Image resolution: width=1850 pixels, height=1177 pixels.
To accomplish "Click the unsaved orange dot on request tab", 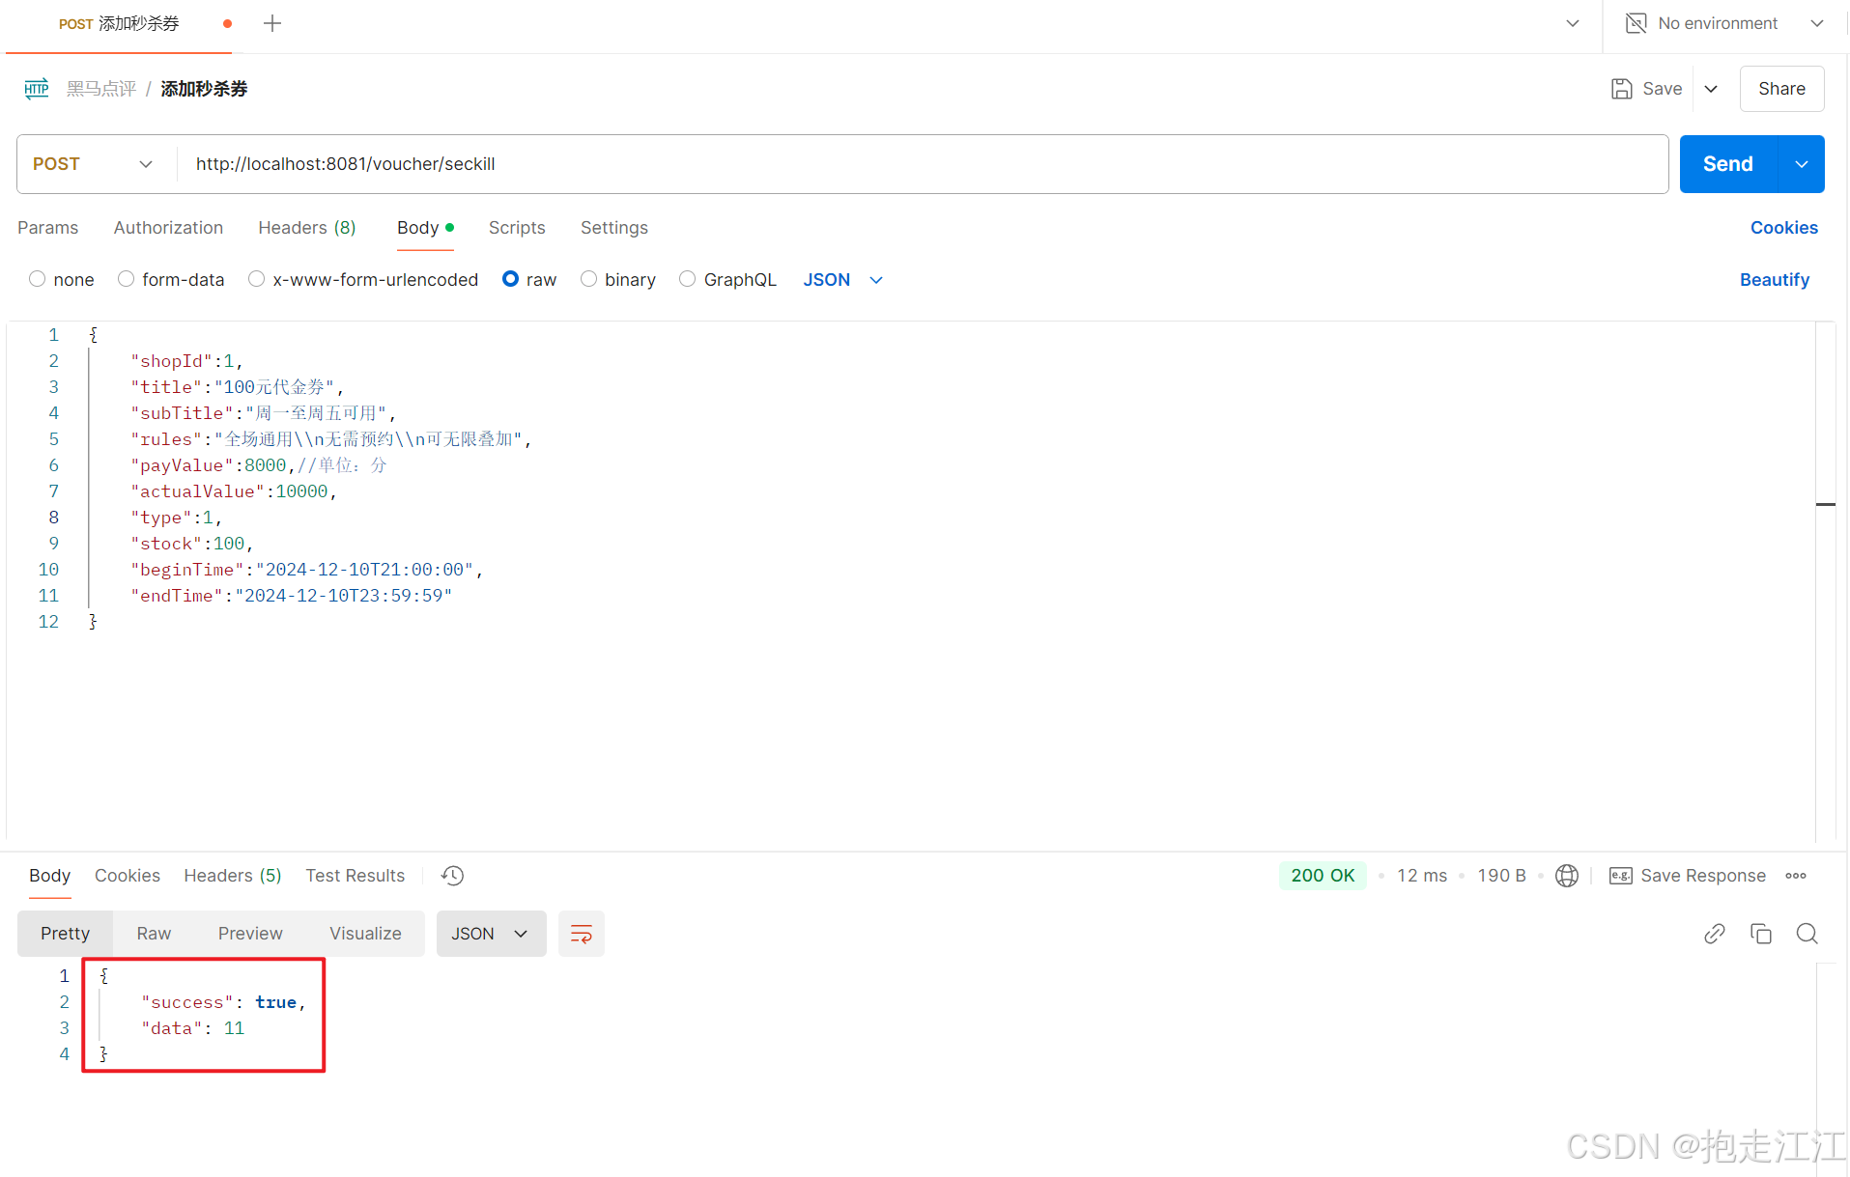I will pyautogui.click(x=227, y=23).
